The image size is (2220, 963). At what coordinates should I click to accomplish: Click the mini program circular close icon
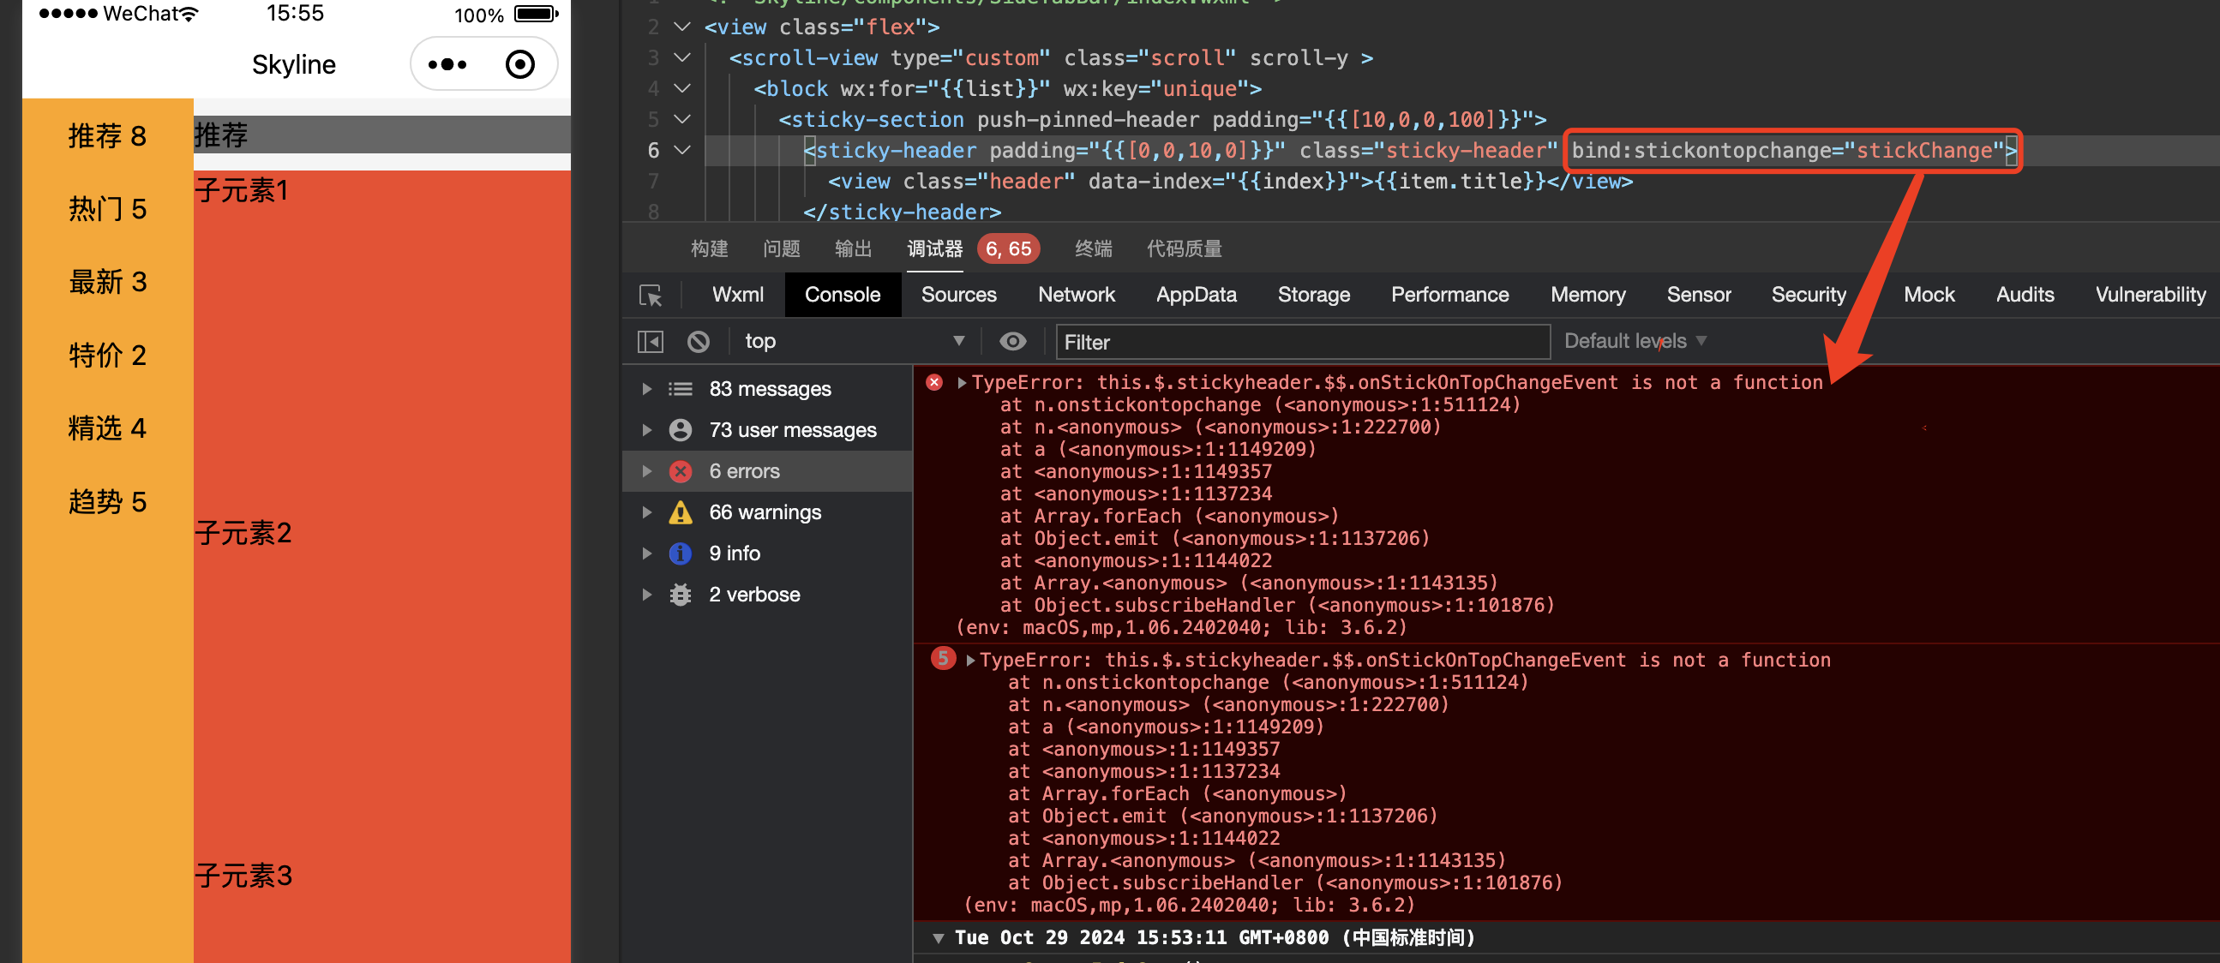click(x=519, y=64)
